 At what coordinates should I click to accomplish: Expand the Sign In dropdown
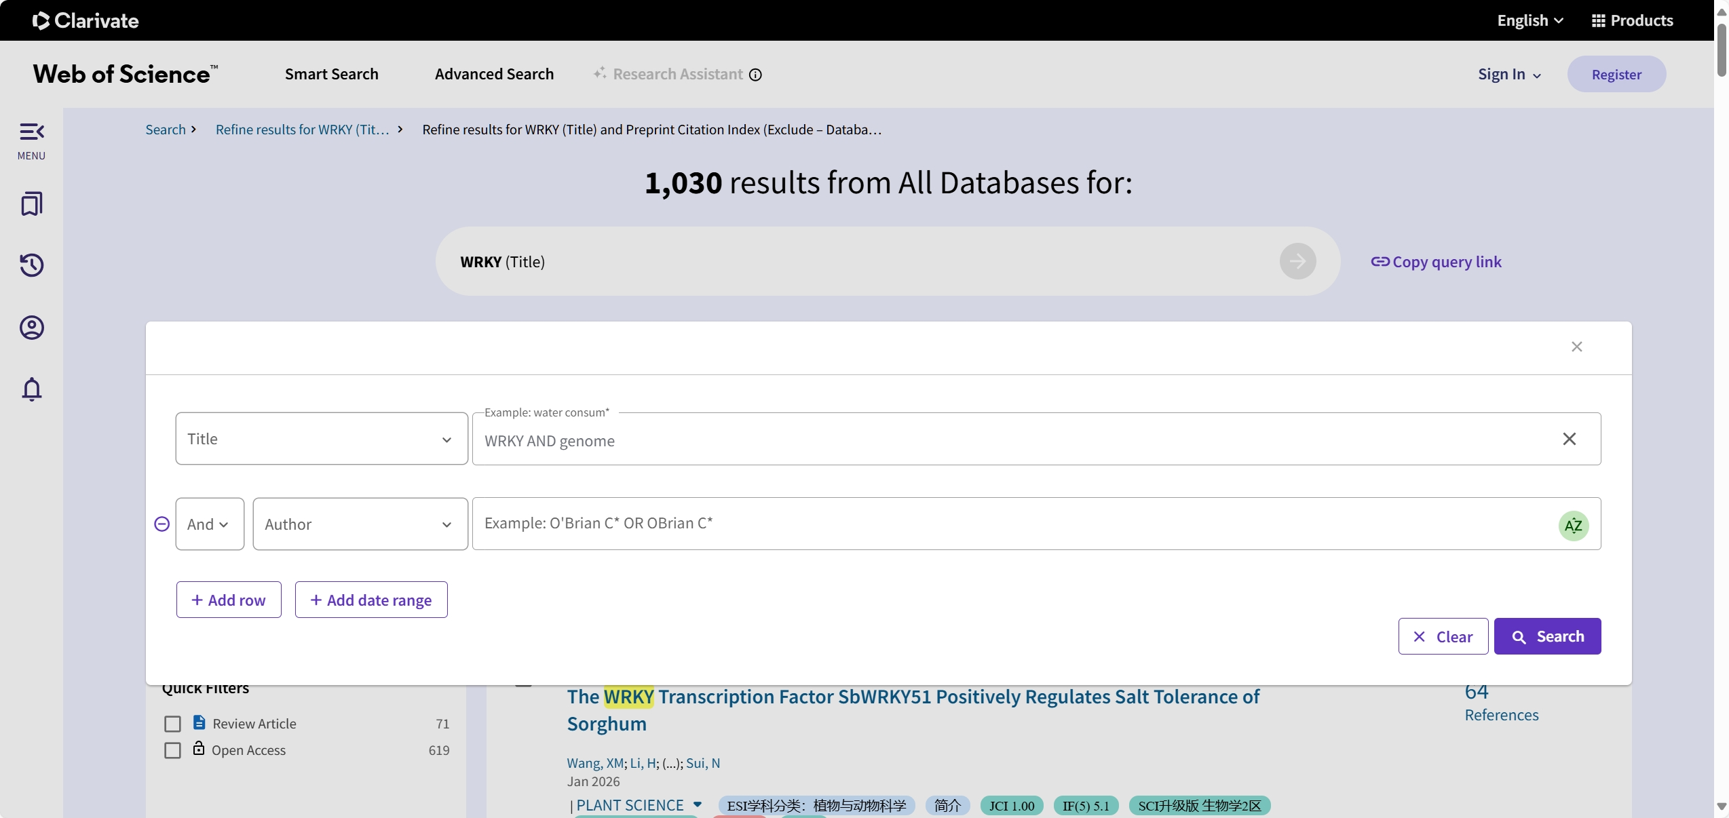[1509, 75]
